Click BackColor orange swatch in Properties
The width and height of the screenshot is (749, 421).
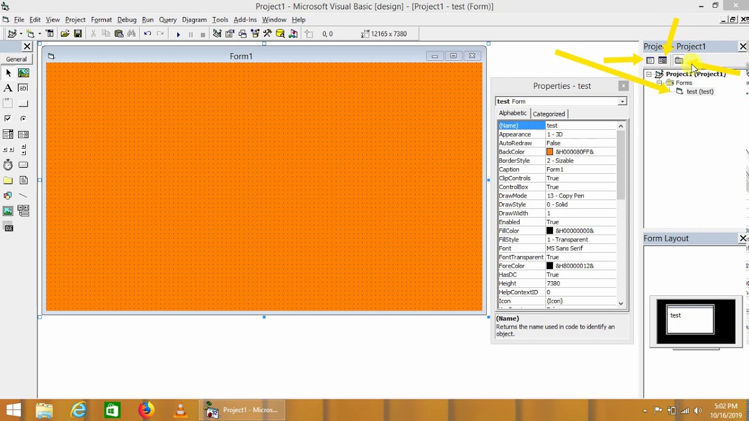pos(549,152)
